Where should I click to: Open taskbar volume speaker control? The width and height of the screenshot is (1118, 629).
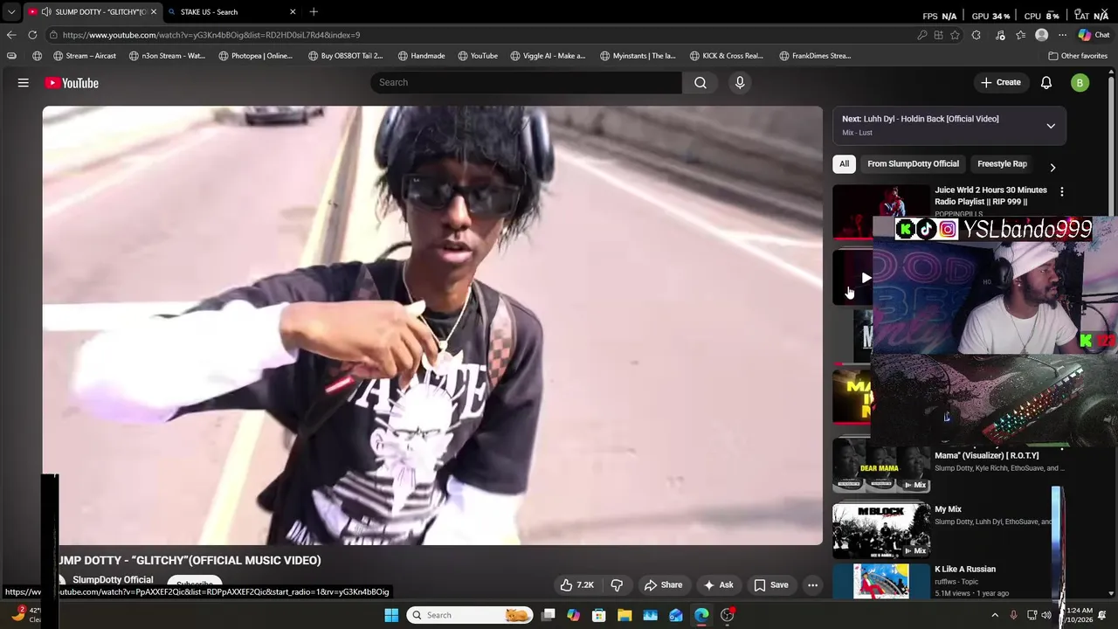[1046, 615]
